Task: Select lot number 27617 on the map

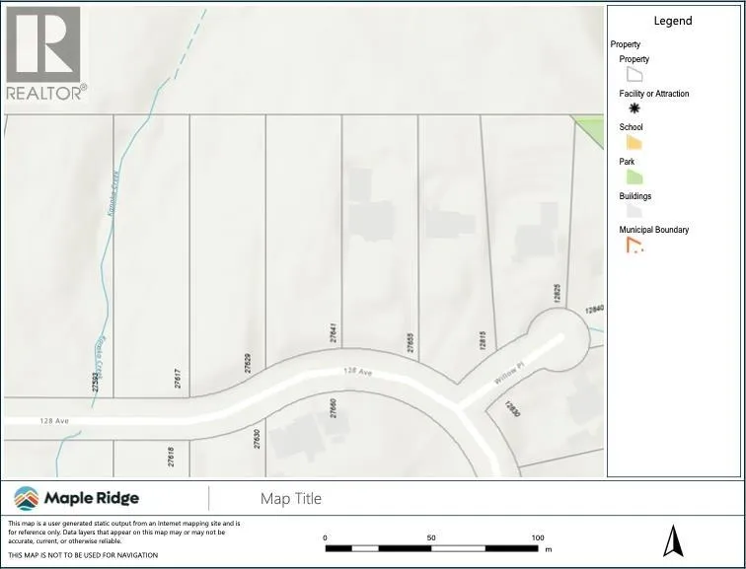Action: (x=179, y=378)
